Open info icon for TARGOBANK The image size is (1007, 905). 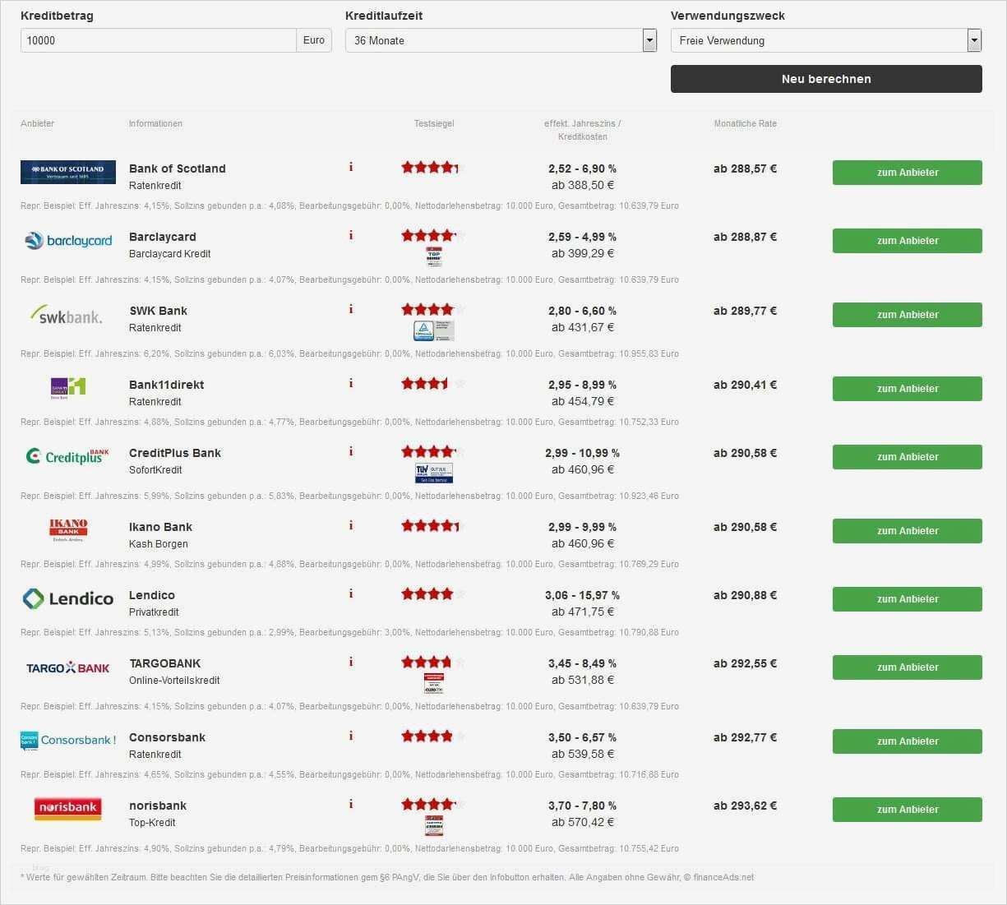[351, 662]
